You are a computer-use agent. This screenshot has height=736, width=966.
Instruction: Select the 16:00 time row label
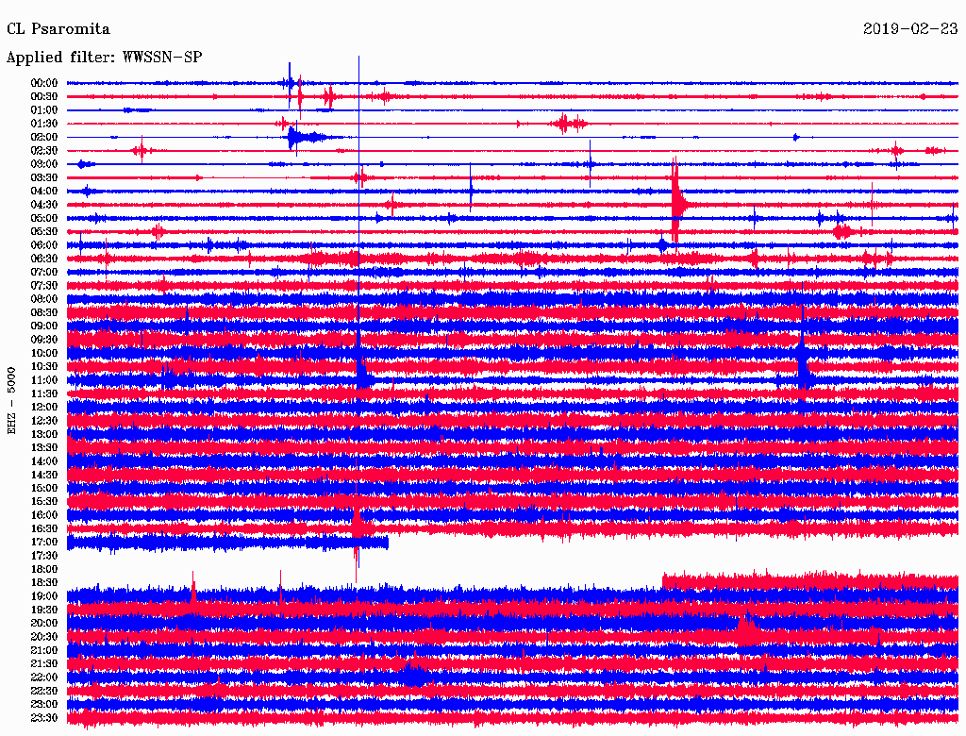pyautogui.click(x=44, y=515)
